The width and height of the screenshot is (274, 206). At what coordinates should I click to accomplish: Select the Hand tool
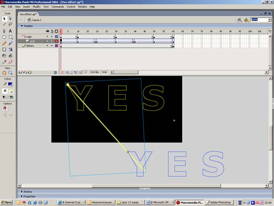(x=4, y=72)
